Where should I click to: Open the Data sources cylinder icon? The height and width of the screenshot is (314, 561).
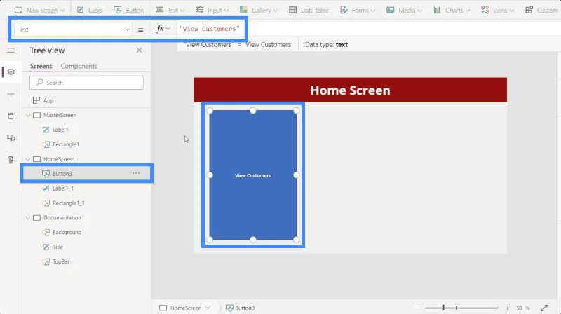tap(11, 116)
